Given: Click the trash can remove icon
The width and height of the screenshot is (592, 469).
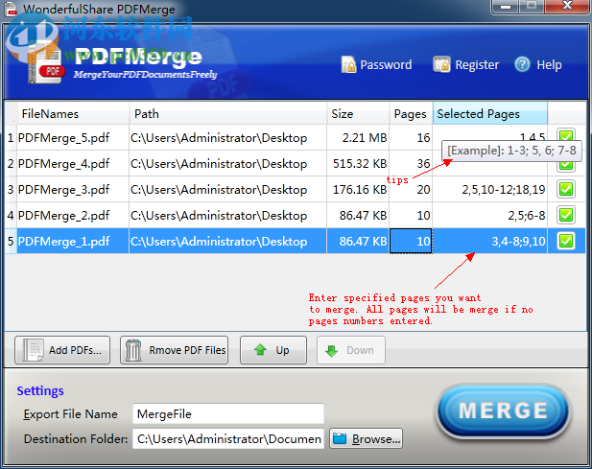Looking at the screenshot, I should click(133, 350).
